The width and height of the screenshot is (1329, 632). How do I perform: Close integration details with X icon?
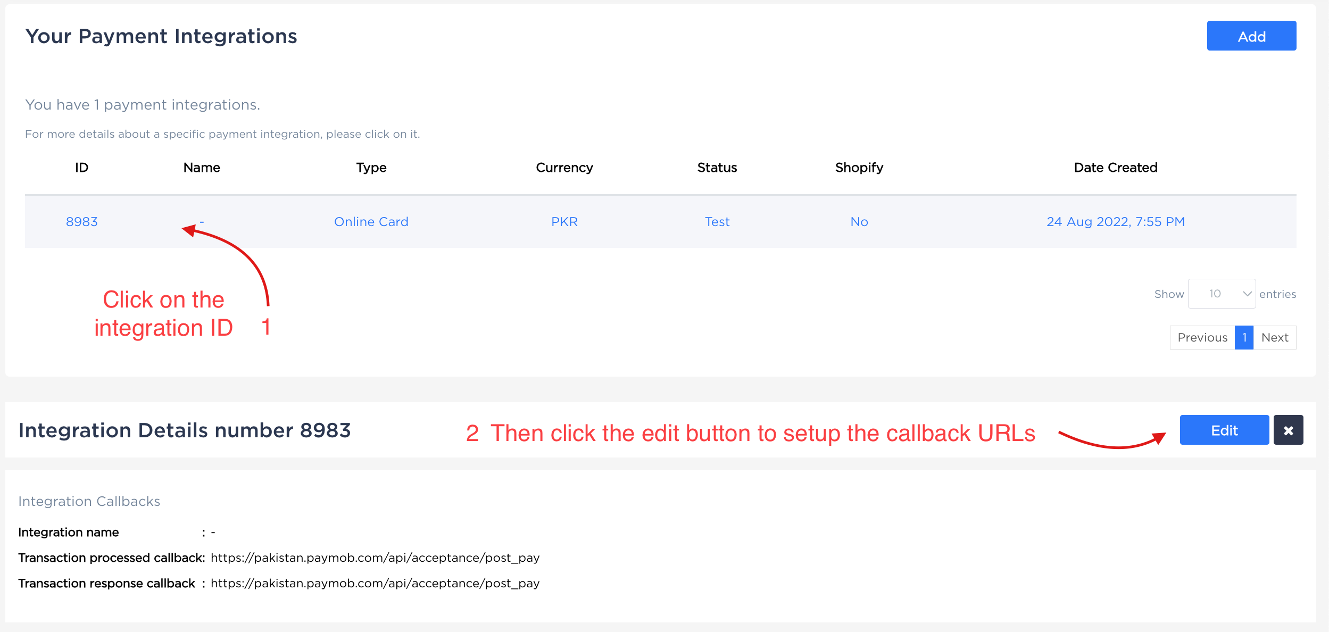(1288, 430)
